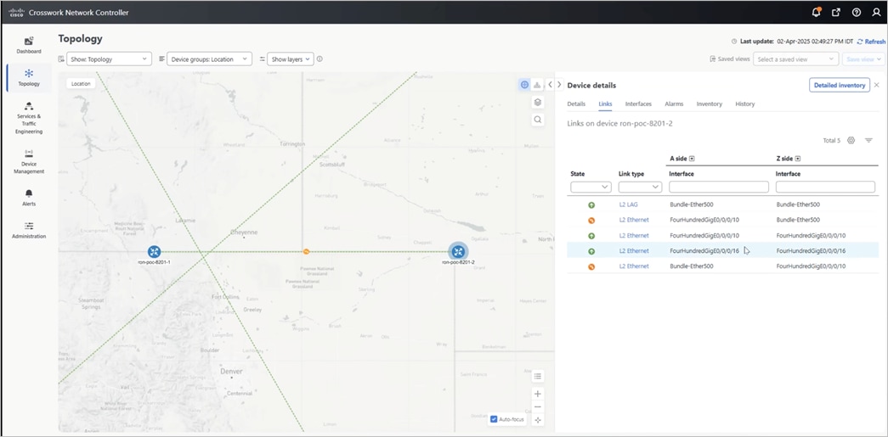This screenshot has height=437, width=888.
Task: Switch to the Inventory tab
Action: click(x=709, y=104)
